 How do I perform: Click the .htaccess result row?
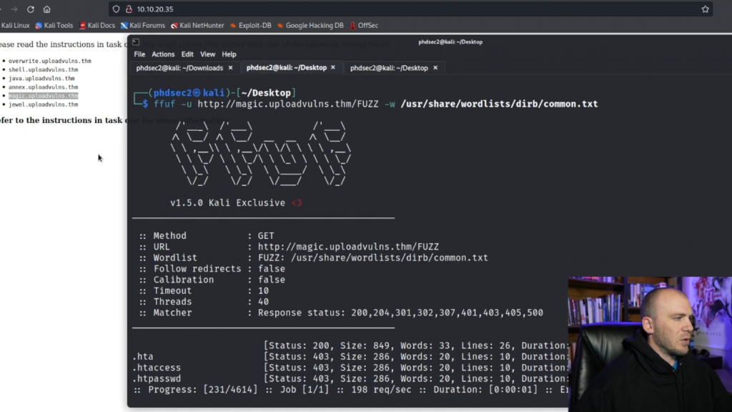(x=350, y=368)
